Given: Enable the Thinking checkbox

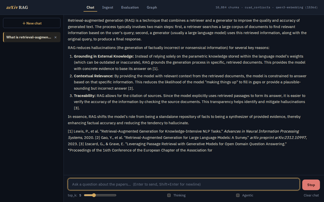Looking at the screenshot, I should click(169, 195).
